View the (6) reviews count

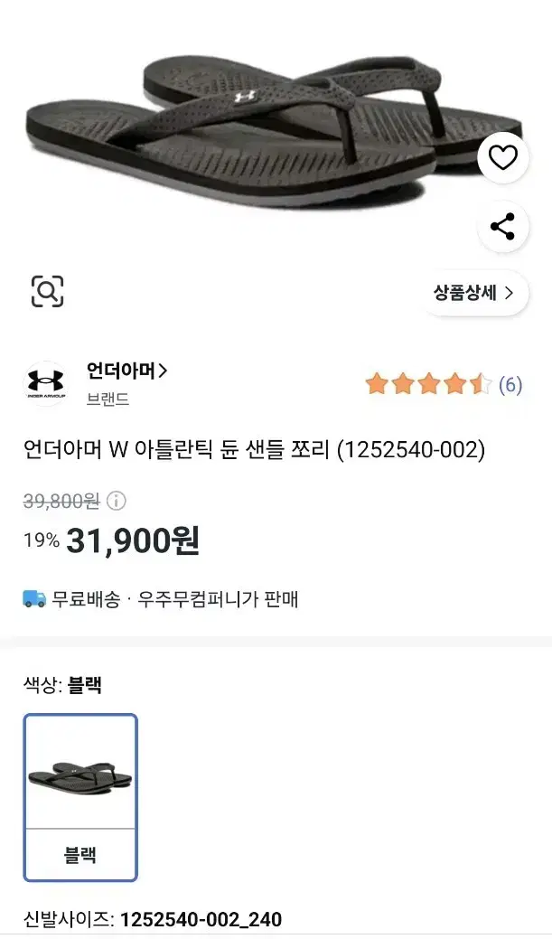[x=510, y=385]
